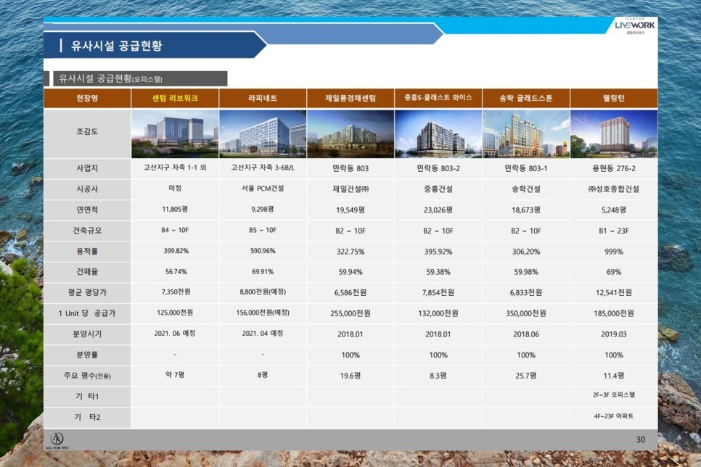
Task: Select the 센텀 리브워크 column header
Action: pos(175,99)
